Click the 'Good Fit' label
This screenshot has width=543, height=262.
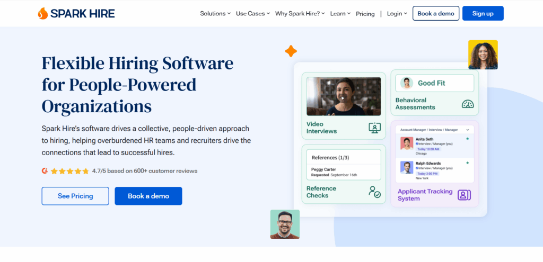pyautogui.click(x=431, y=83)
